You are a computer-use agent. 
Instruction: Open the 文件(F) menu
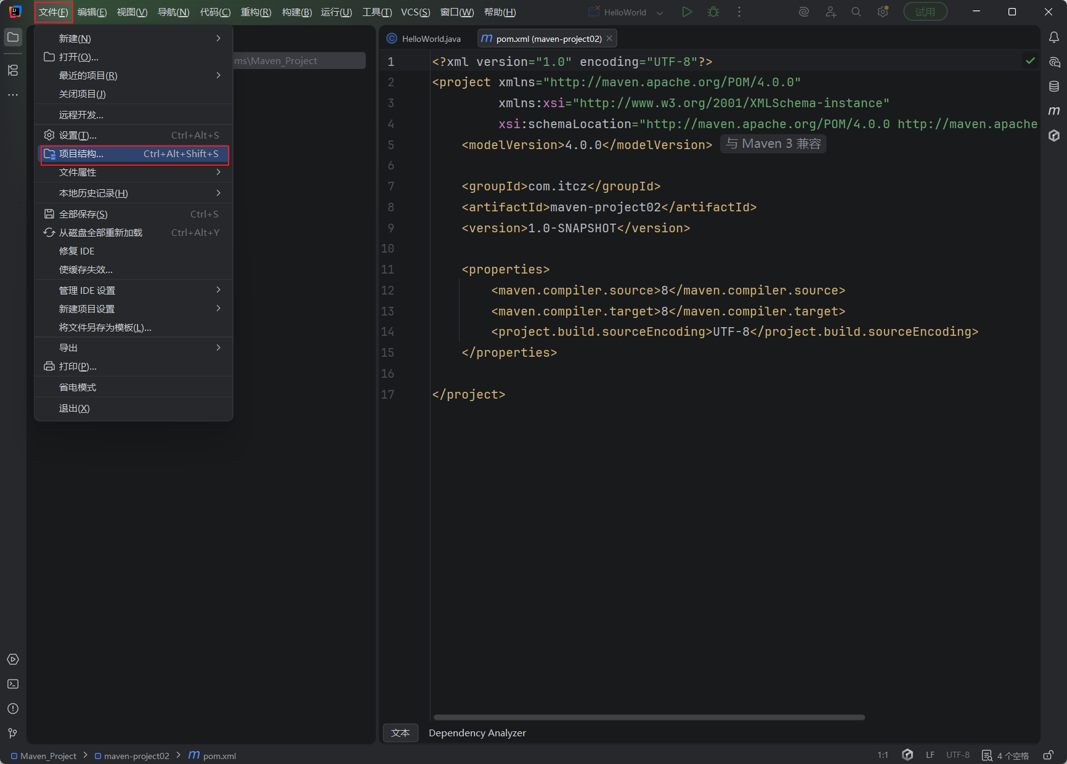pyautogui.click(x=54, y=12)
